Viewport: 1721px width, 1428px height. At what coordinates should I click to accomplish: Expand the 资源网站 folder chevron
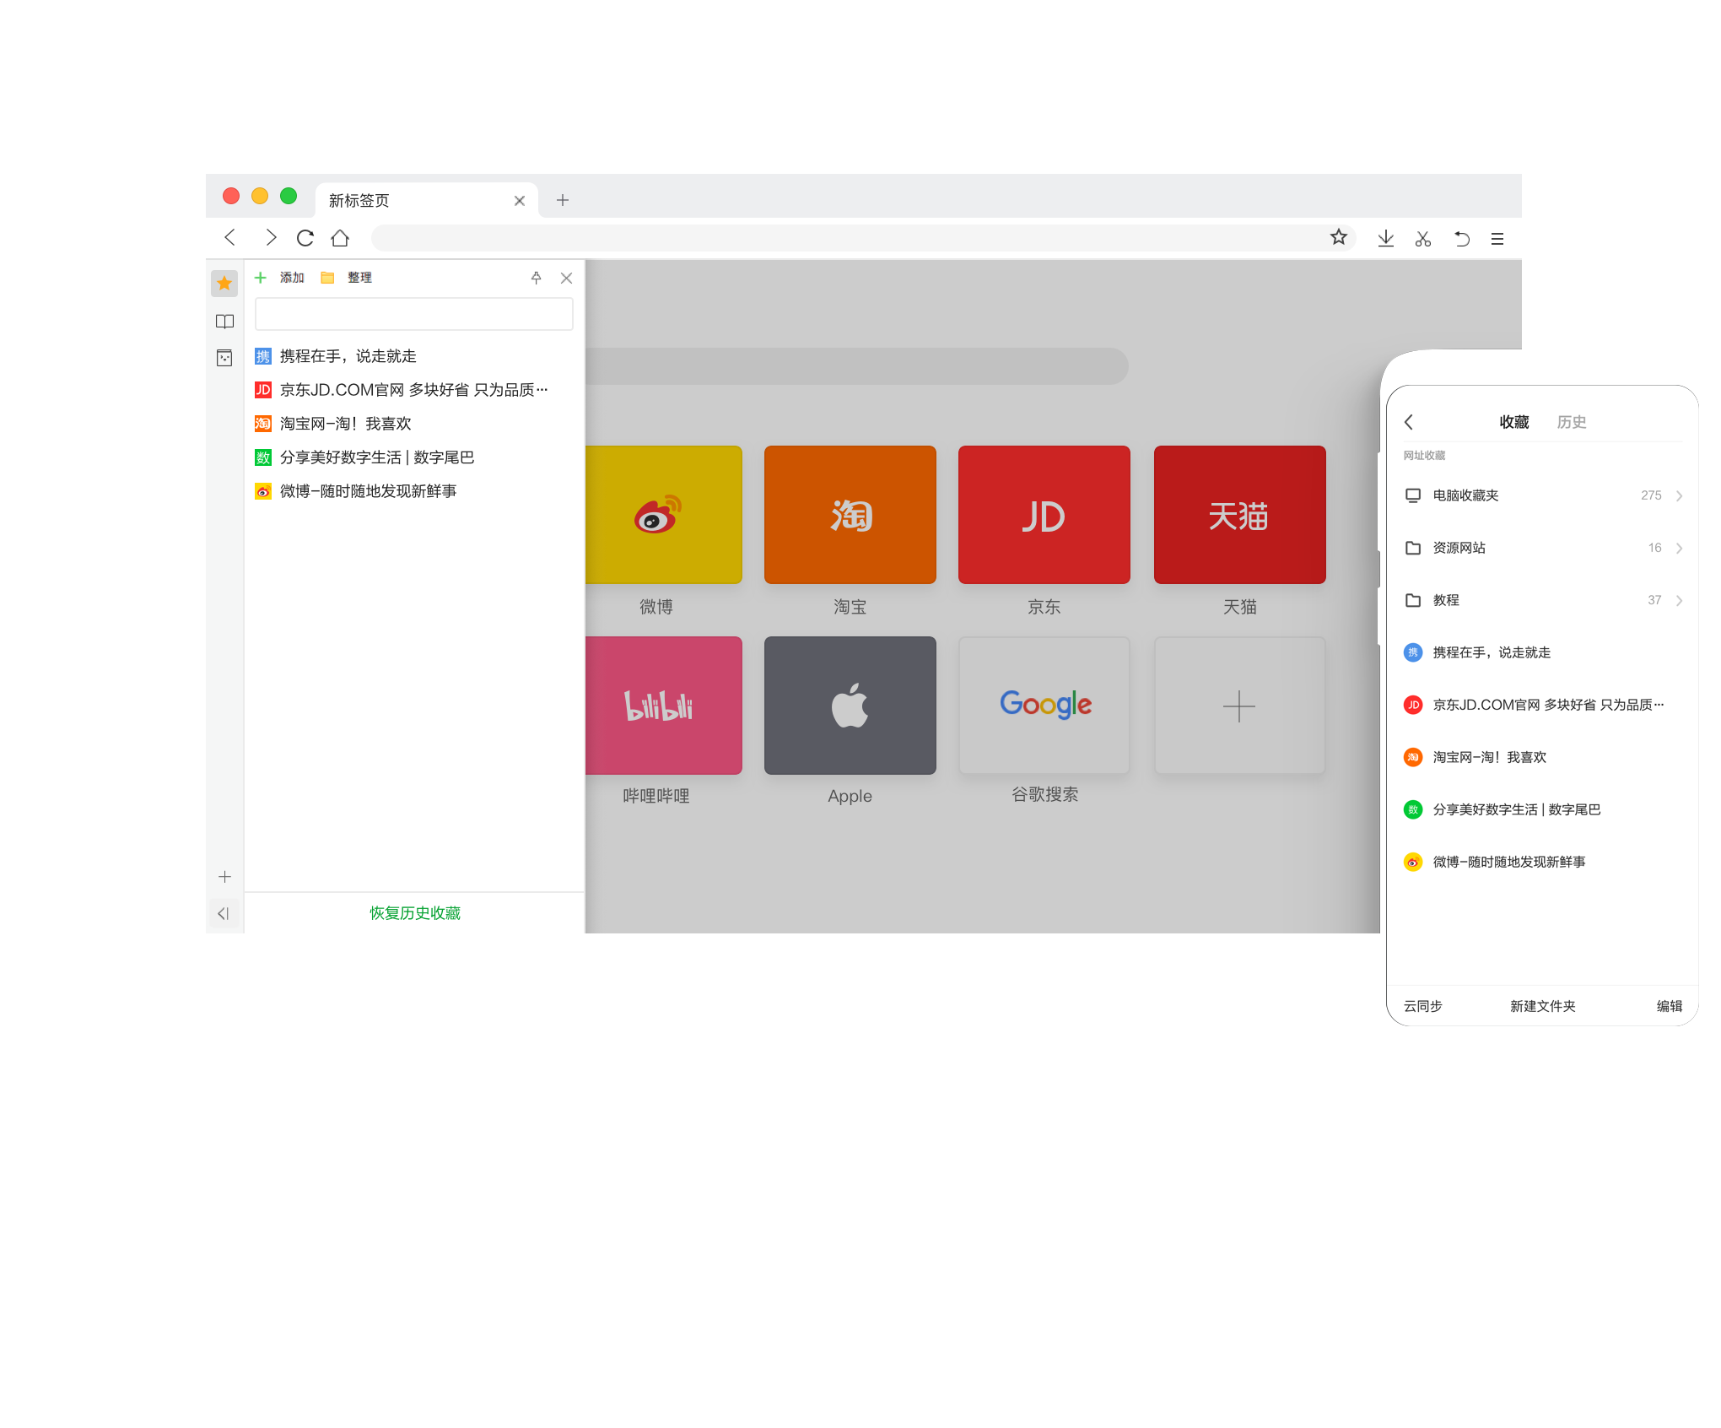pos(1679,549)
